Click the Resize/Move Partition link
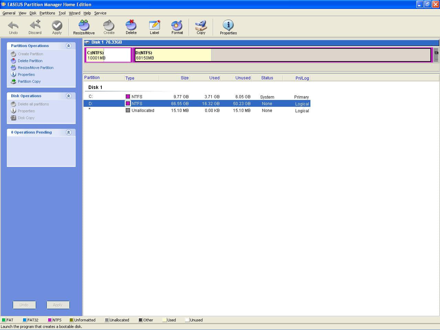This screenshot has height=330, width=440. (36, 68)
